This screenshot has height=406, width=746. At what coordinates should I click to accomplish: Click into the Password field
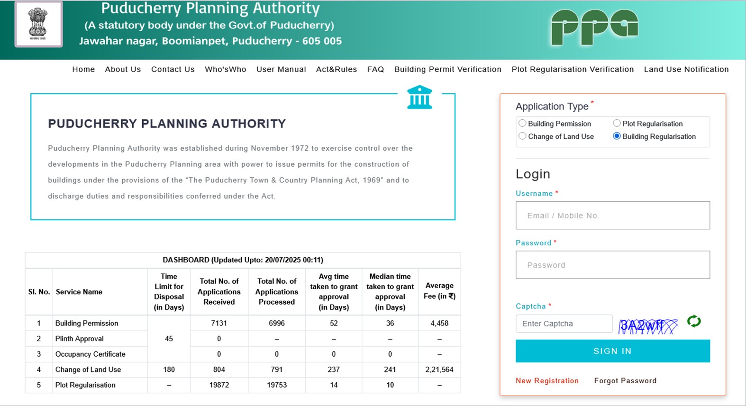click(x=613, y=265)
